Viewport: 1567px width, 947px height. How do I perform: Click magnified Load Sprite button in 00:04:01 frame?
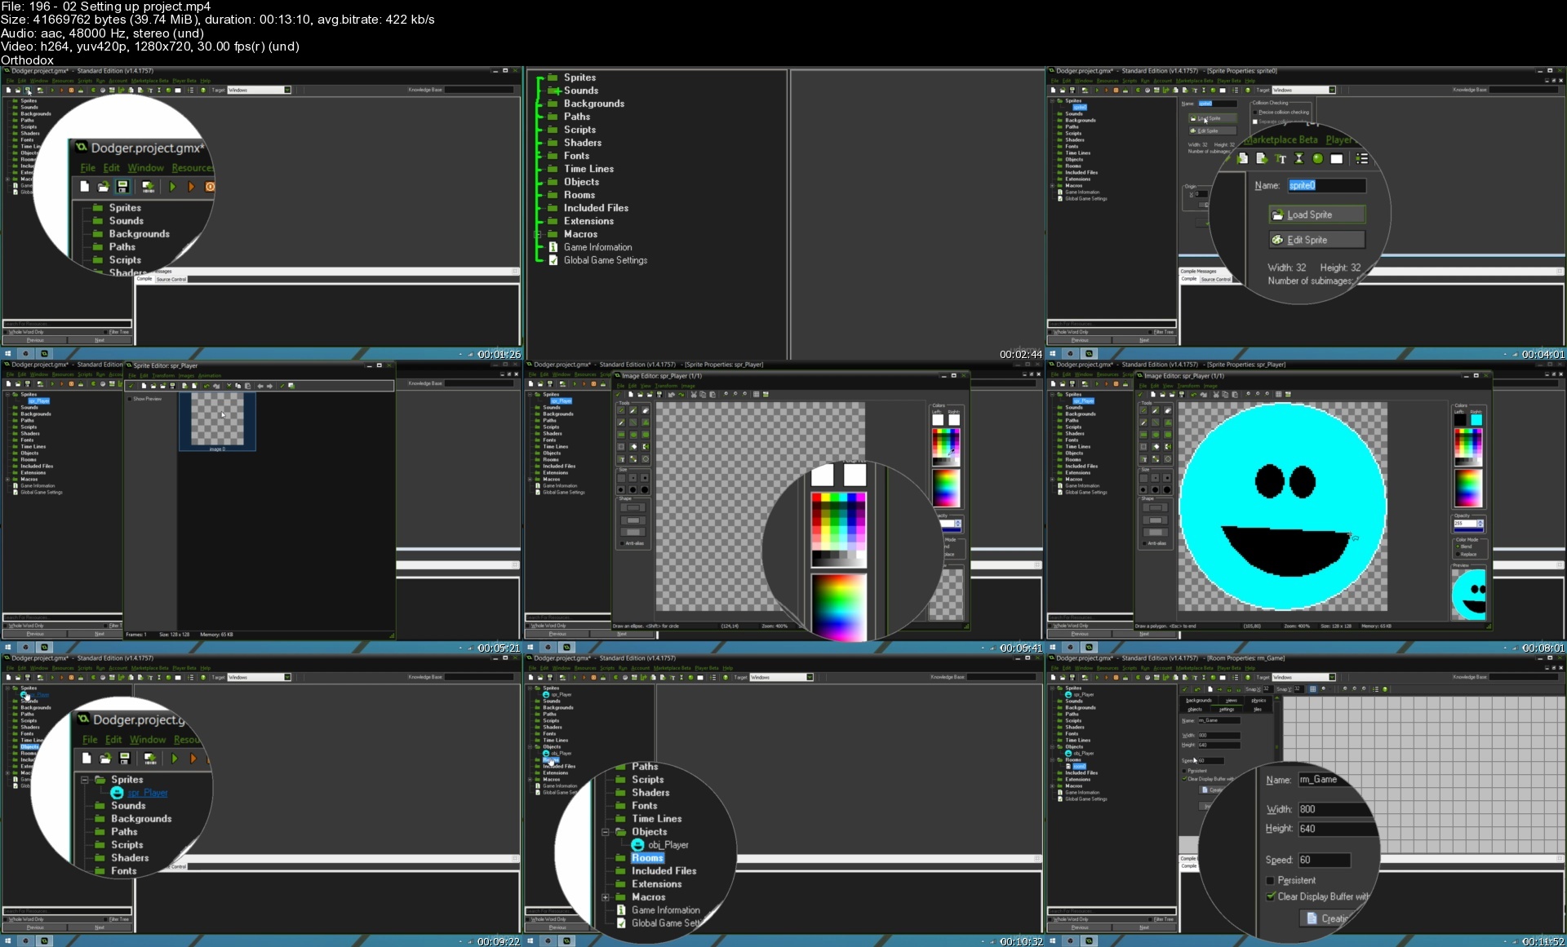pyautogui.click(x=1316, y=215)
